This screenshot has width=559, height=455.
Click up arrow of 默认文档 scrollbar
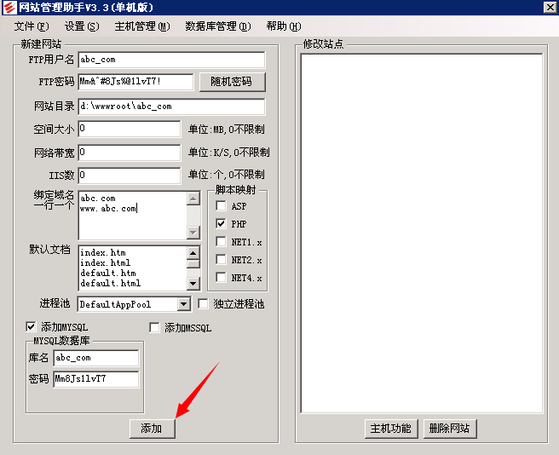tap(193, 253)
